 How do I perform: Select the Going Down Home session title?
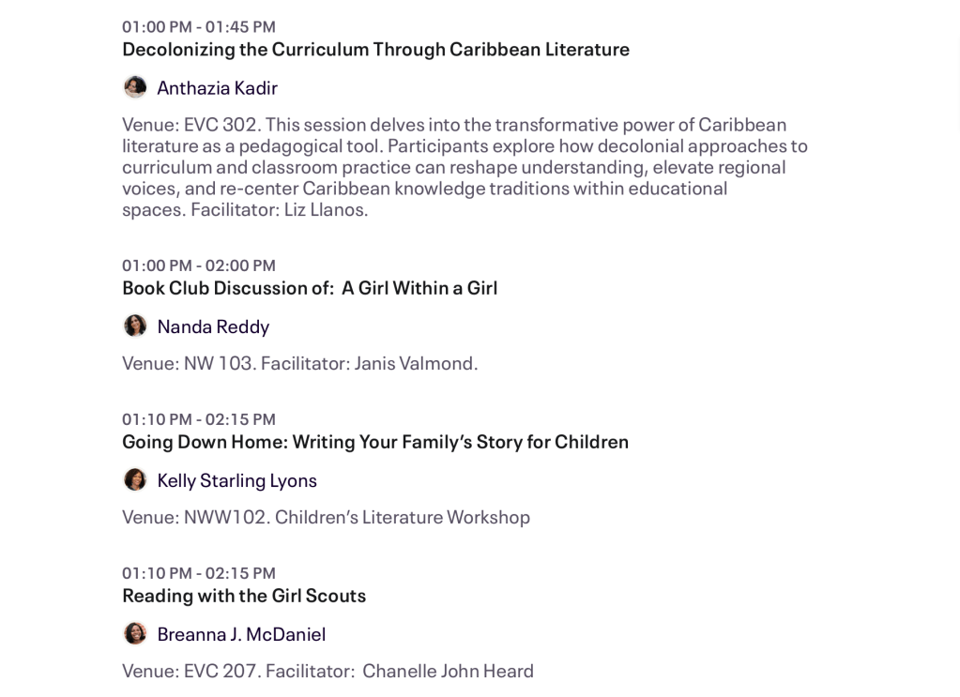[375, 442]
